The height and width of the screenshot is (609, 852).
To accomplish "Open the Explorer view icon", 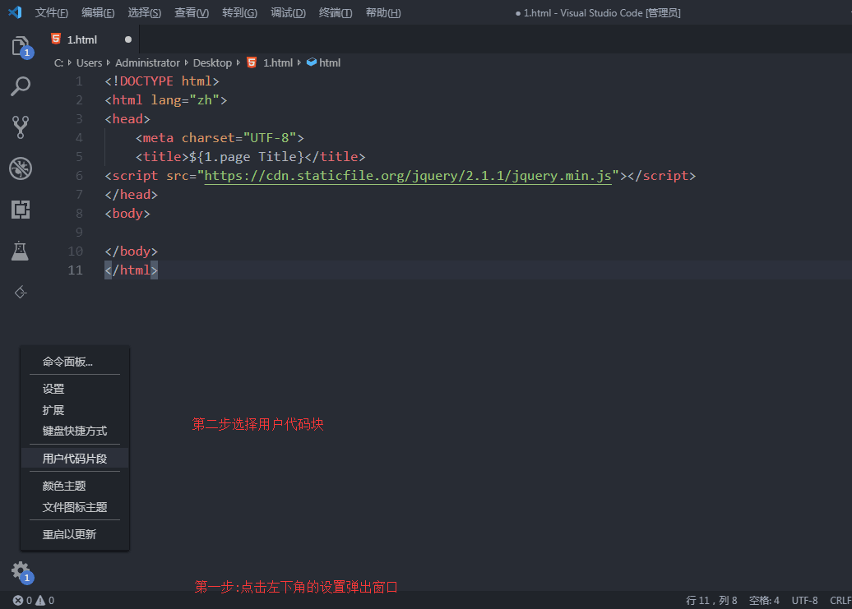I will [x=21, y=45].
